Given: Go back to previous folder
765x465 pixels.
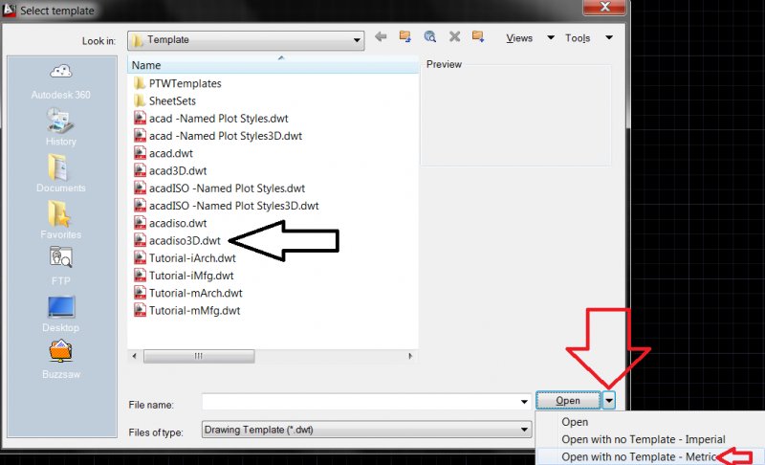Looking at the screenshot, I should pyautogui.click(x=381, y=37).
